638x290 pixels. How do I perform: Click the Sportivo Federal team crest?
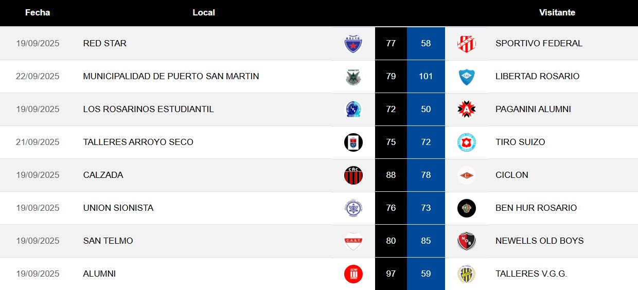(x=466, y=44)
